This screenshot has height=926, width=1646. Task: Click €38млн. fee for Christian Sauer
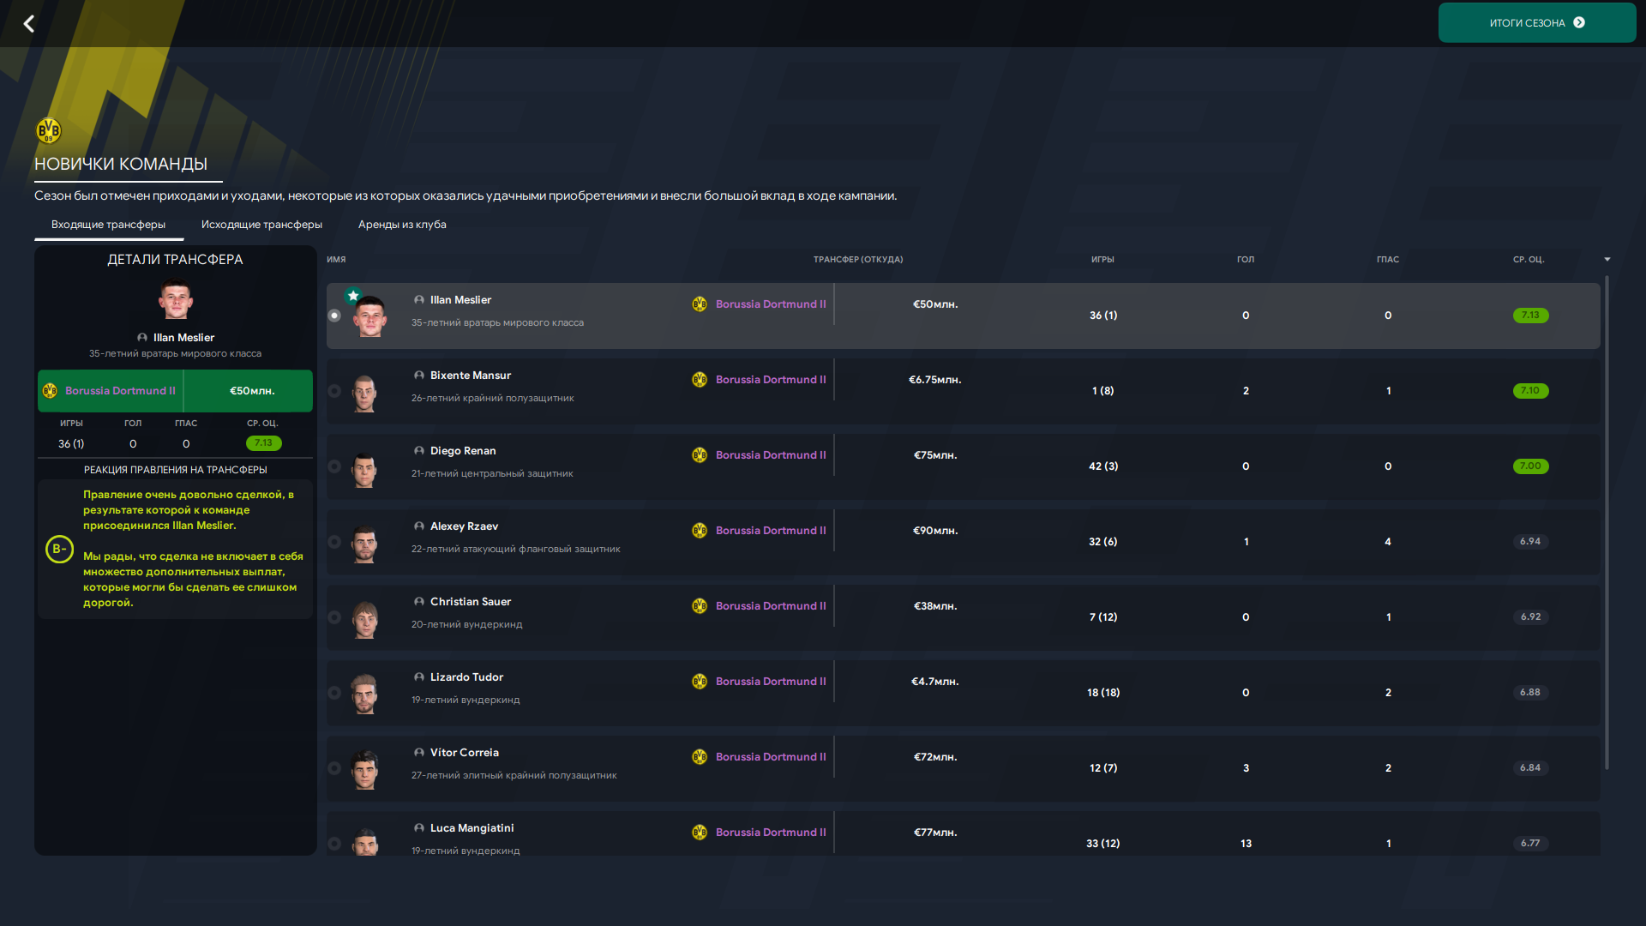point(935,606)
